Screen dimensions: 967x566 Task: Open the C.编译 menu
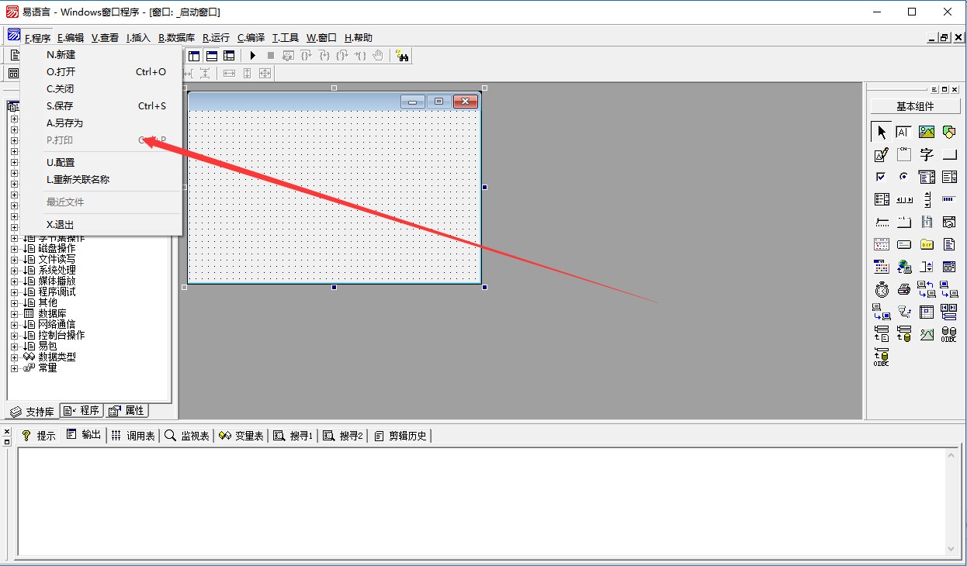click(251, 37)
